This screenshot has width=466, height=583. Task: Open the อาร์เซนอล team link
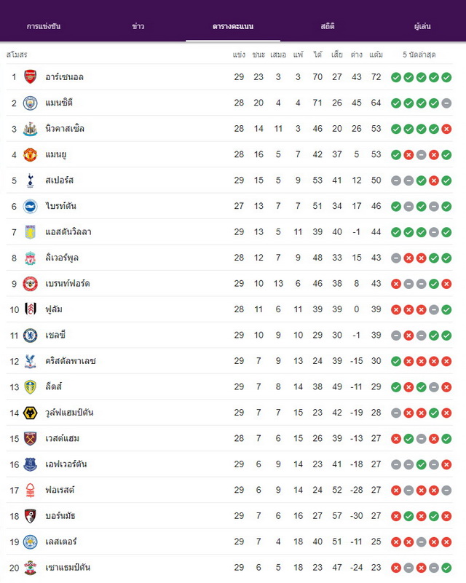point(64,77)
